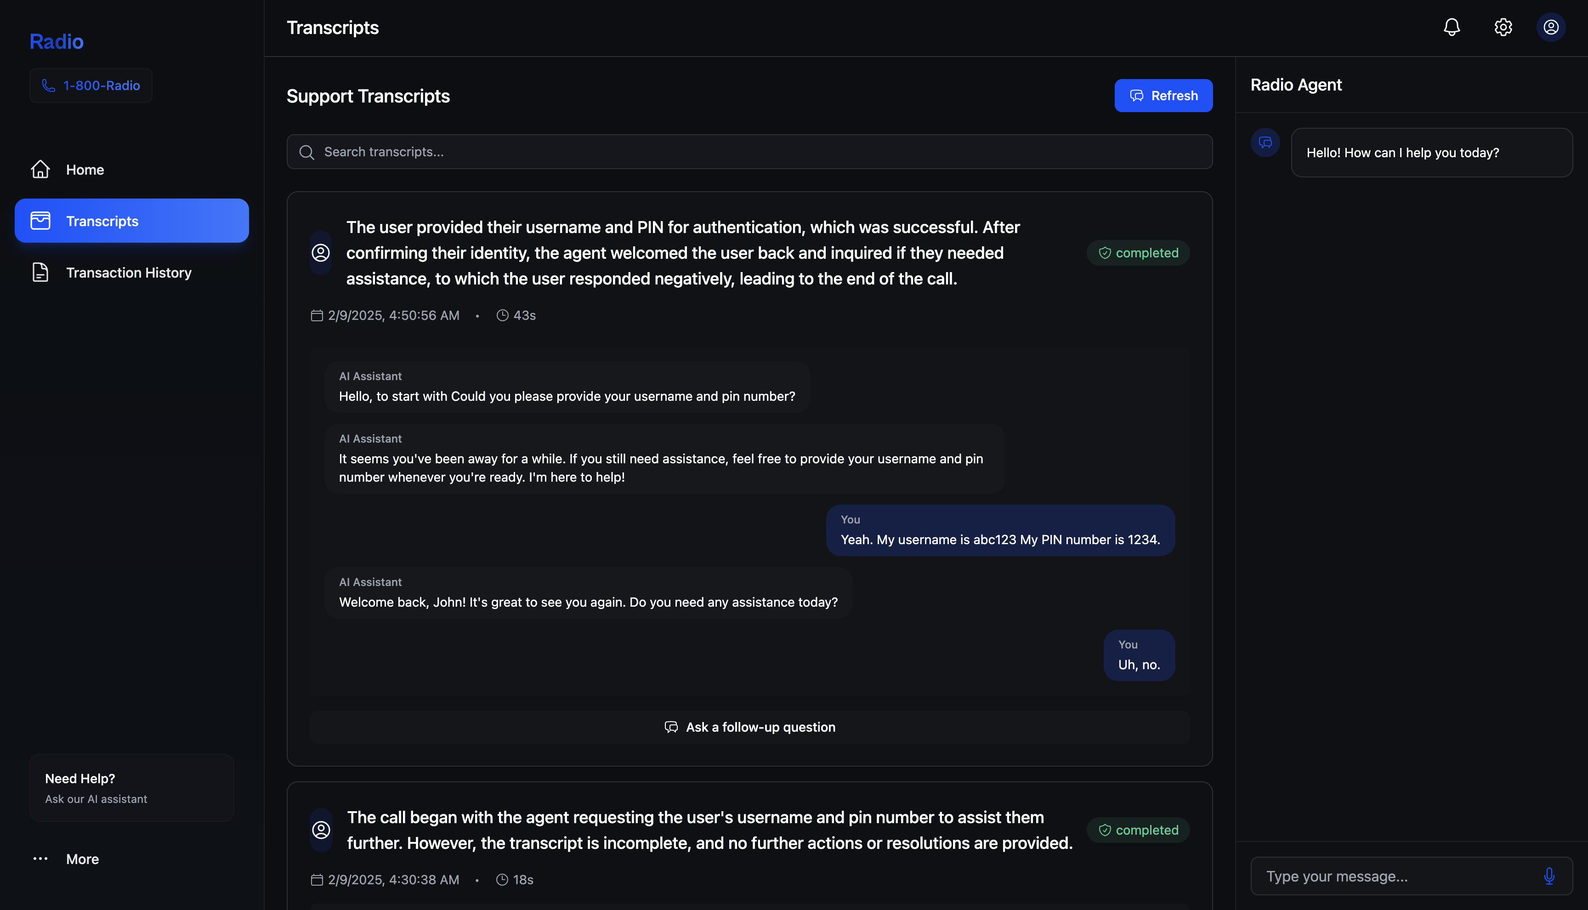Click second transcript's user avatar icon
This screenshot has height=910, width=1588.
(321, 830)
